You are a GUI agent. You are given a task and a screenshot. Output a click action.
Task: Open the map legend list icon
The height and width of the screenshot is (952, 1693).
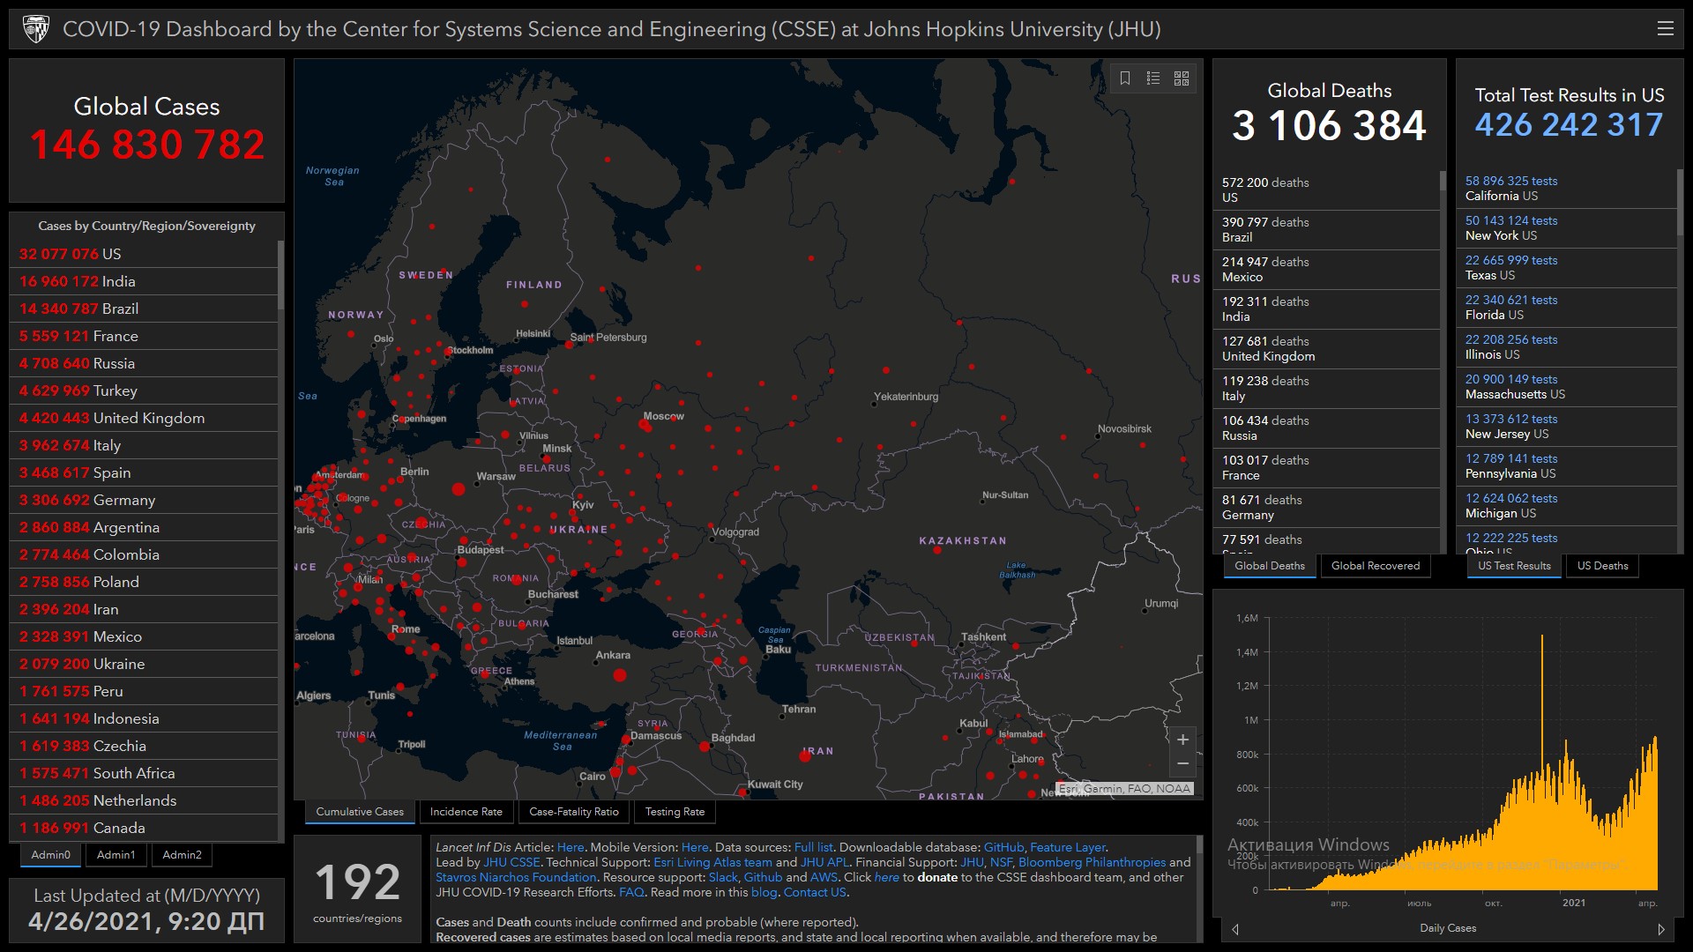pyautogui.click(x=1152, y=78)
